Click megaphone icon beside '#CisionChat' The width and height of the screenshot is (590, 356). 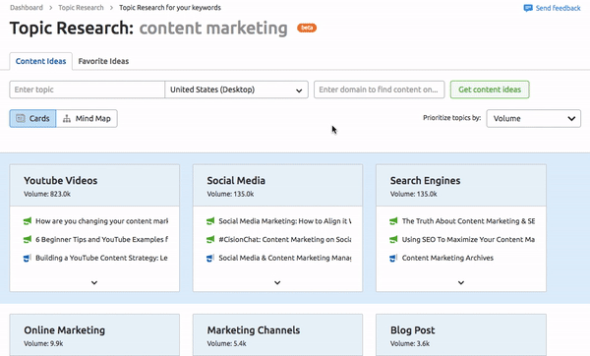(x=210, y=239)
